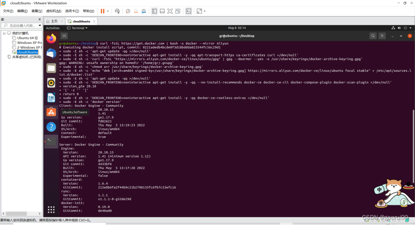The height and width of the screenshot is (225, 415).
Task: Open the Files app in the dock
Action: click(51, 68)
